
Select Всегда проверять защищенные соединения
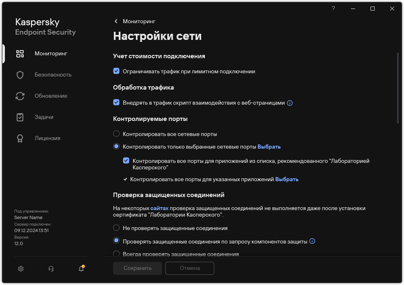point(116,254)
